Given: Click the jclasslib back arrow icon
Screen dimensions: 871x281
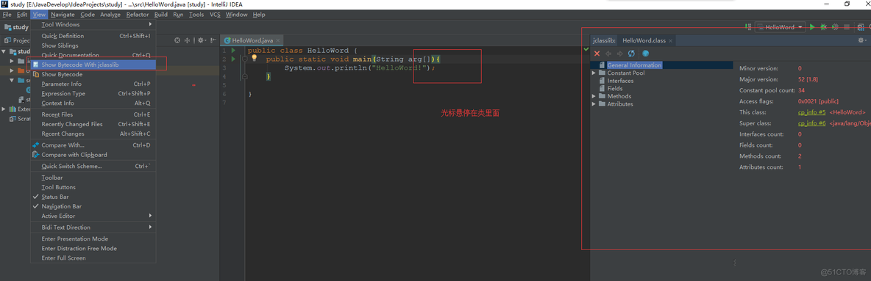Looking at the screenshot, I should coord(608,54).
